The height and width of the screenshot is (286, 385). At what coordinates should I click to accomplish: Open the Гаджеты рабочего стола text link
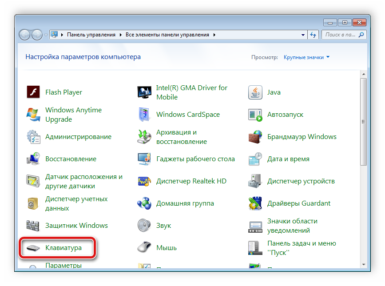(195, 159)
